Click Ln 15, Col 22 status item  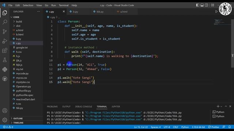click(x=141, y=127)
